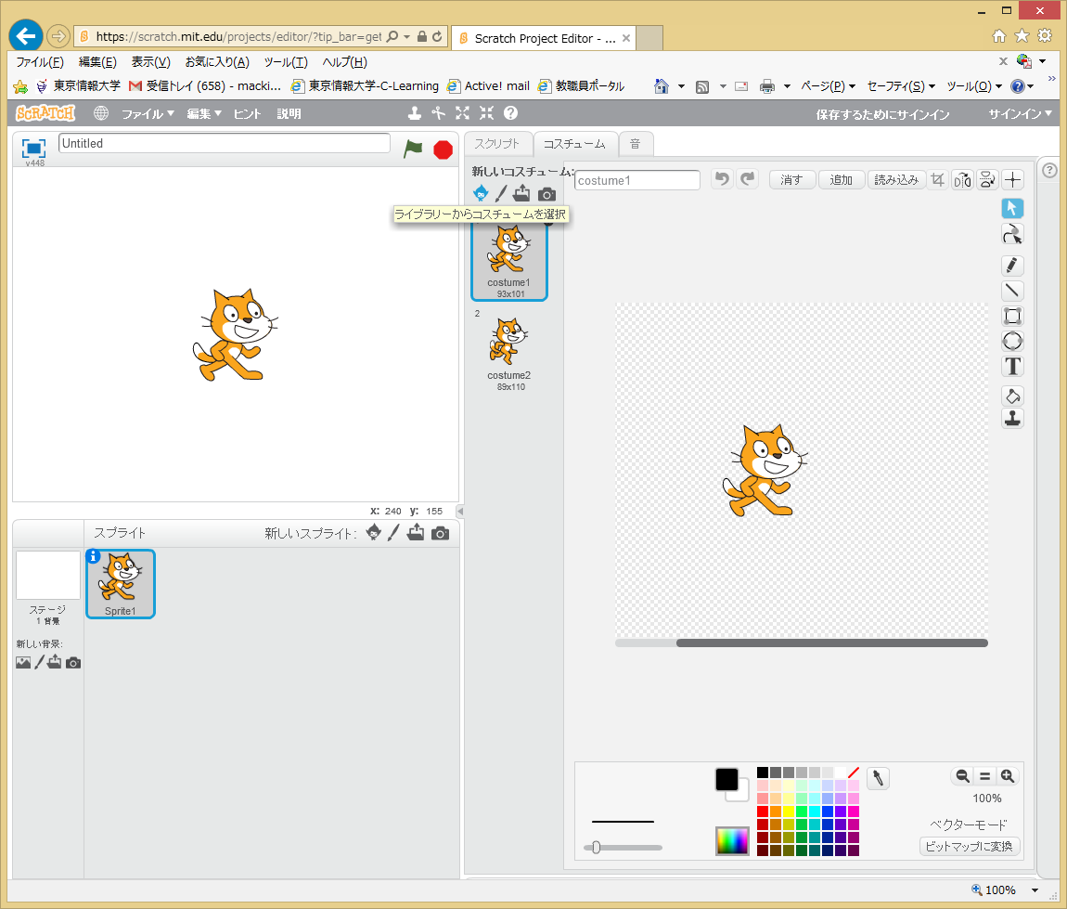Viewport: 1067px width, 909px height.
Task: Pick the bright yellow palette swatch
Action: (789, 811)
